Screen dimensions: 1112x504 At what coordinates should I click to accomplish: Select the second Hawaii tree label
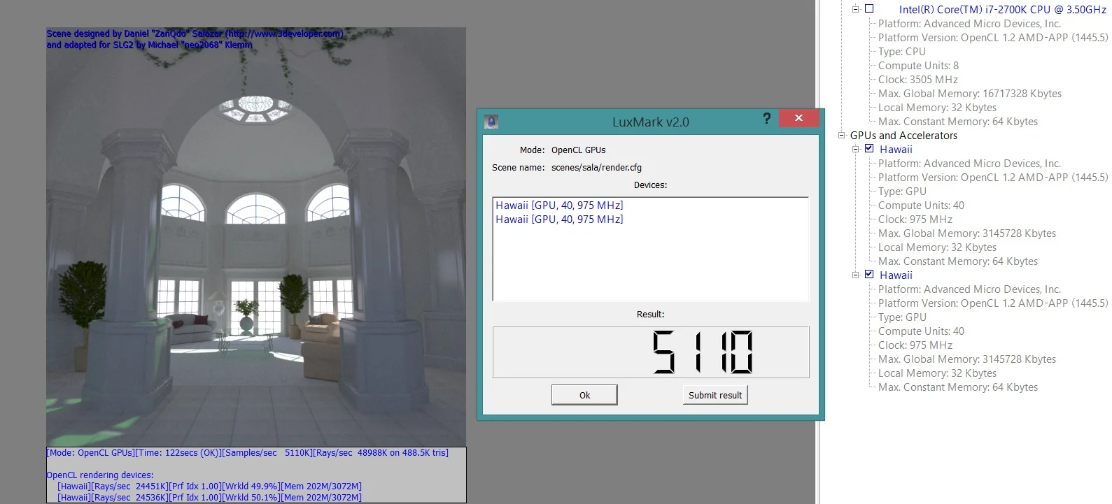coord(896,275)
